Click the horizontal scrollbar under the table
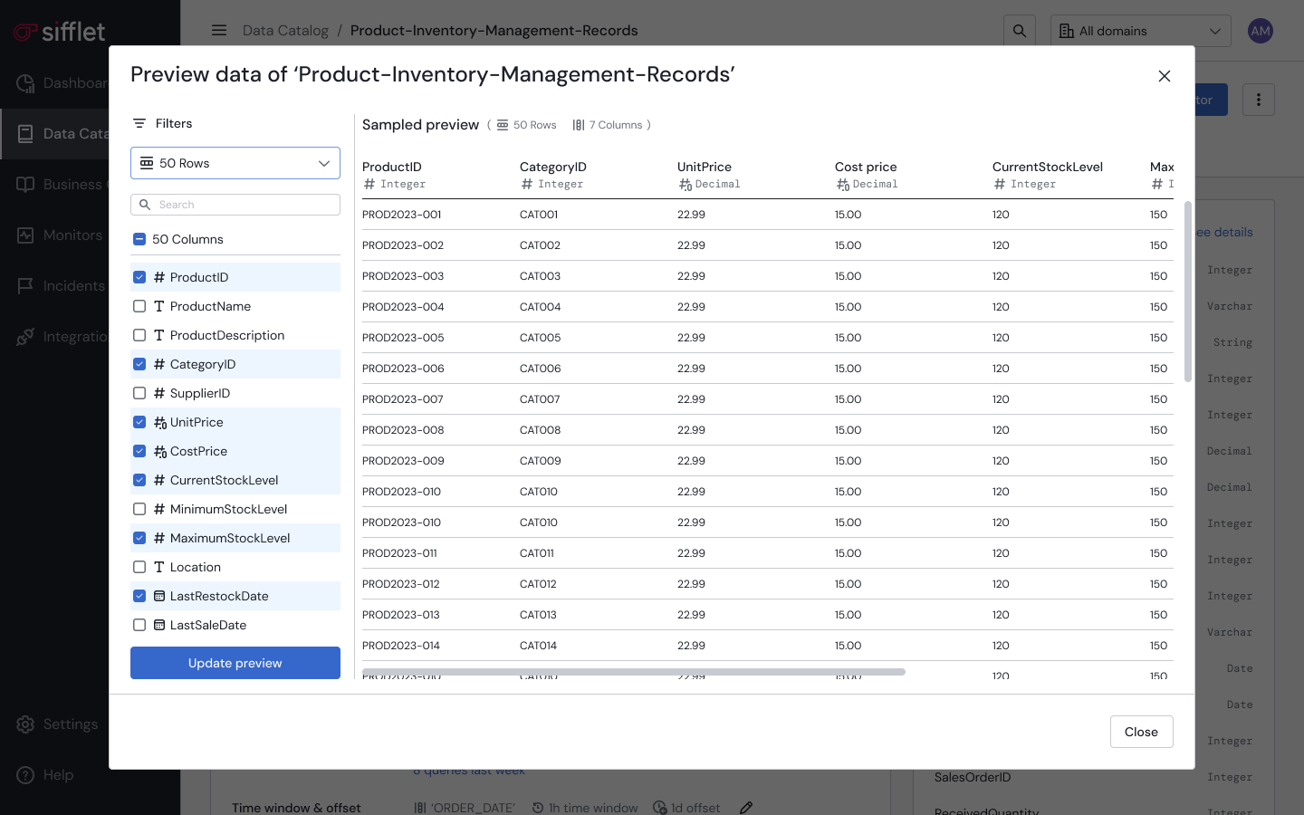Screen dimensions: 1304x815 [x=634, y=672]
